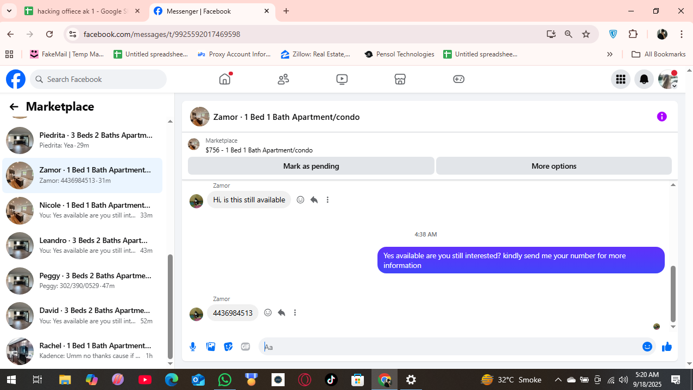Click the Facebook logo icon
Viewport: 693px width, 390px height.
[x=16, y=79]
